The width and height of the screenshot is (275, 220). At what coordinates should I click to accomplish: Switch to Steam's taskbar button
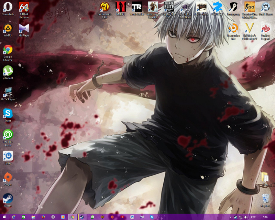point(82,217)
